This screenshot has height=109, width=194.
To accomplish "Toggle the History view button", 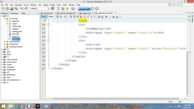I will (x=51, y=16).
